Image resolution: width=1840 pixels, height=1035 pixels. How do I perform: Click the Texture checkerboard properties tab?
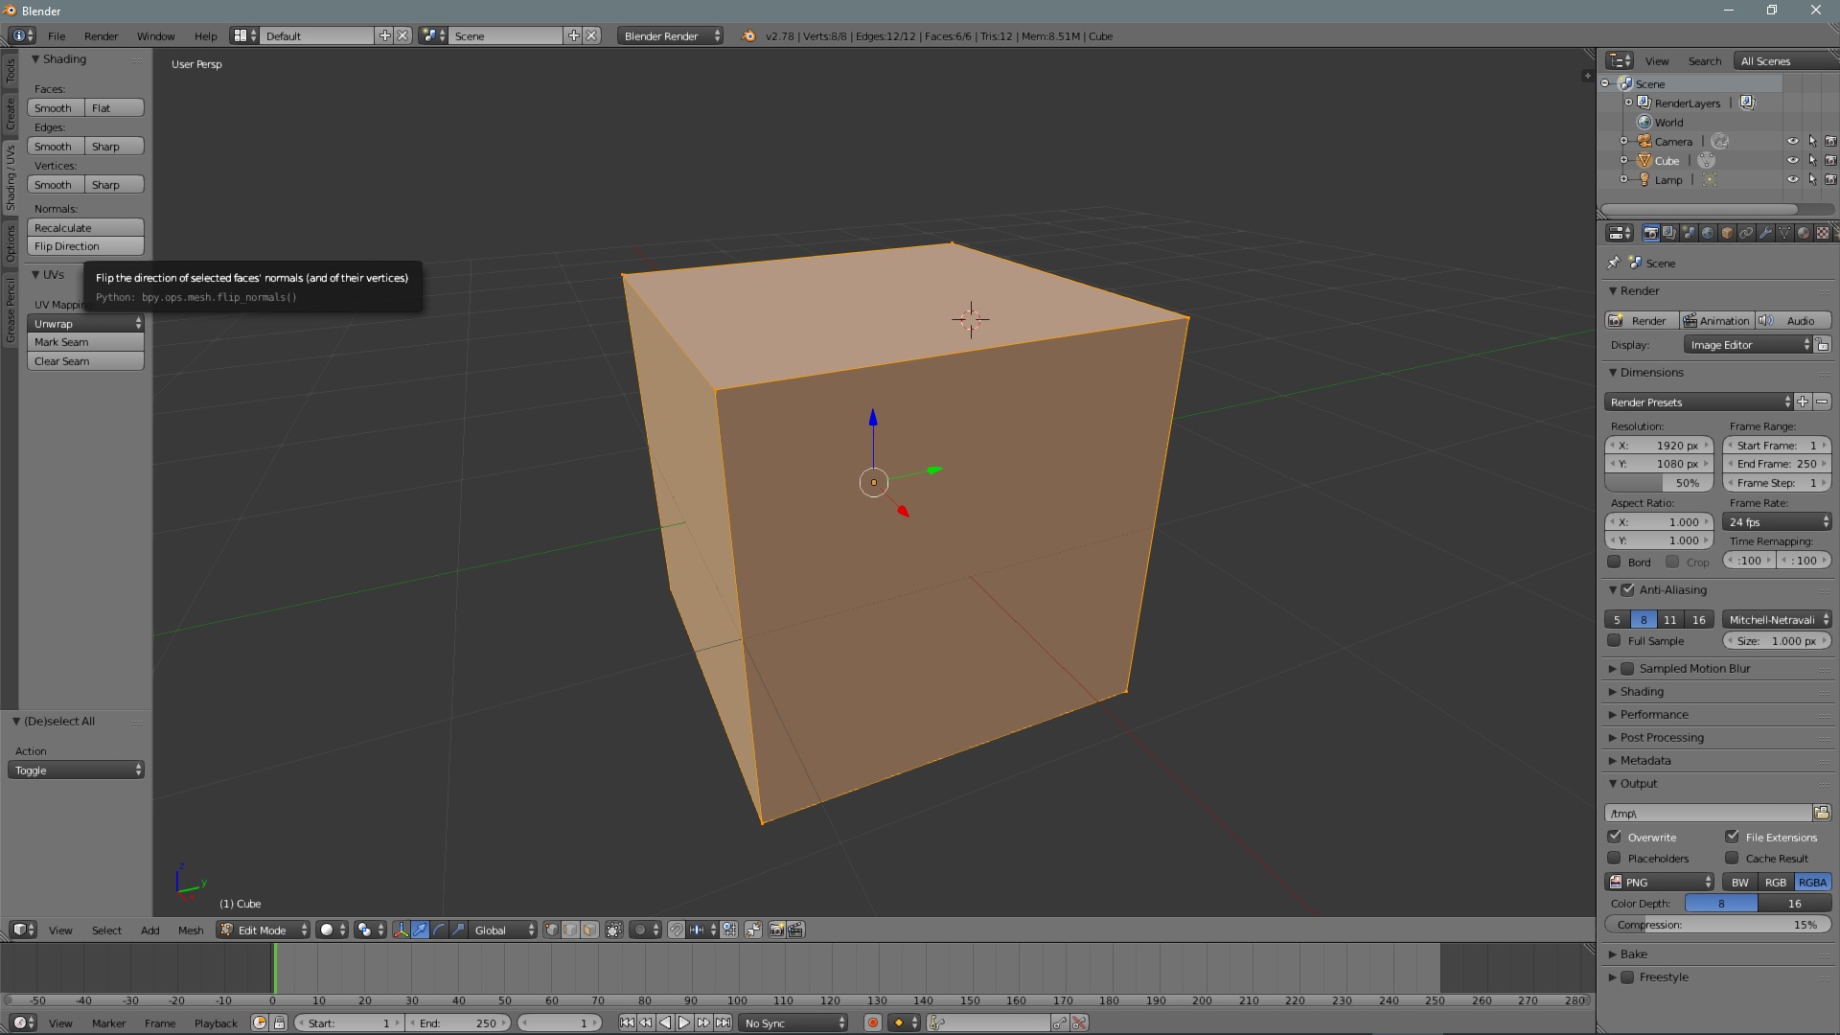[x=1822, y=233]
